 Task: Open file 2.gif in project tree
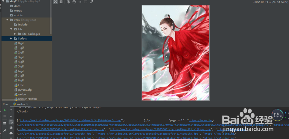click(x=21, y=52)
